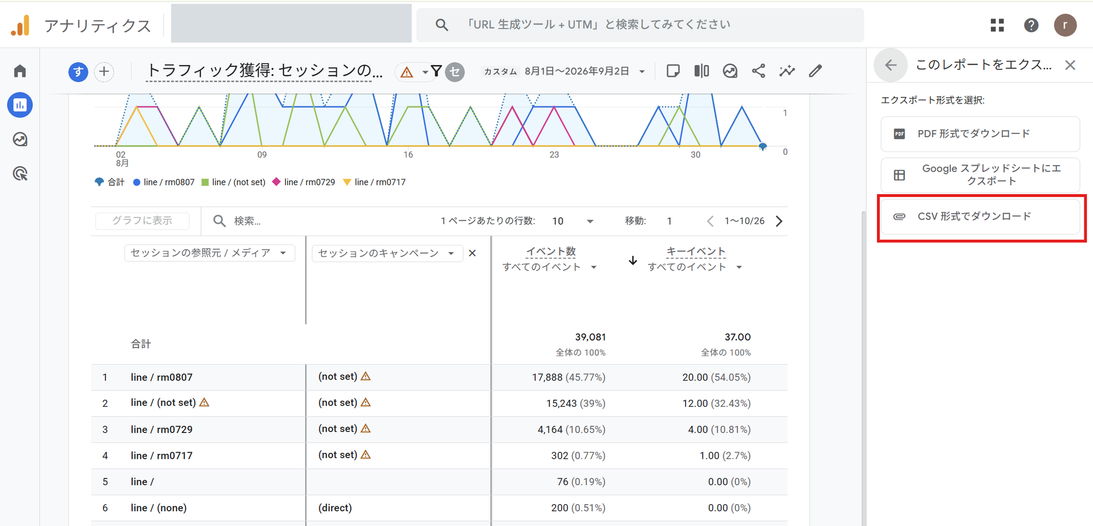Viewport: 1093px width, 526px height.
Task: Click the グラフに表示 button
Action: tap(142, 221)
